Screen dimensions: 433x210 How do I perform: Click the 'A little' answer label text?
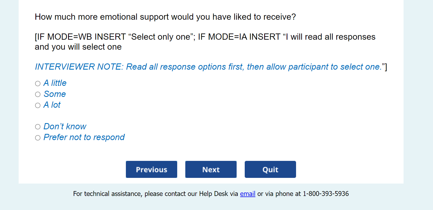pos(55,83)
